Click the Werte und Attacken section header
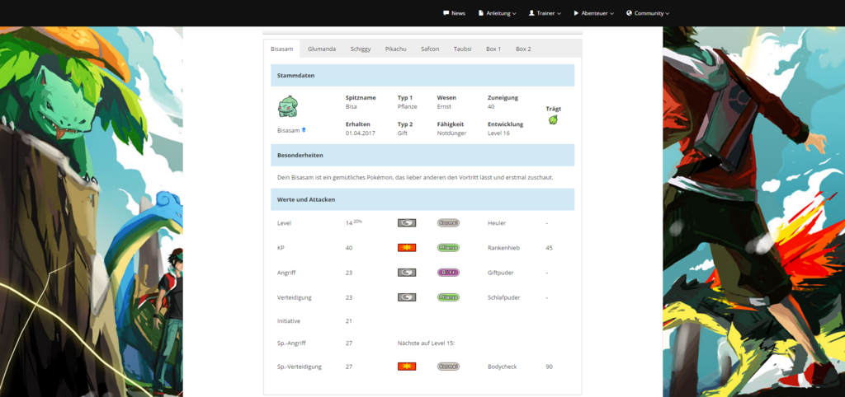This screenshot has height=397, width=845. [422, 199]
